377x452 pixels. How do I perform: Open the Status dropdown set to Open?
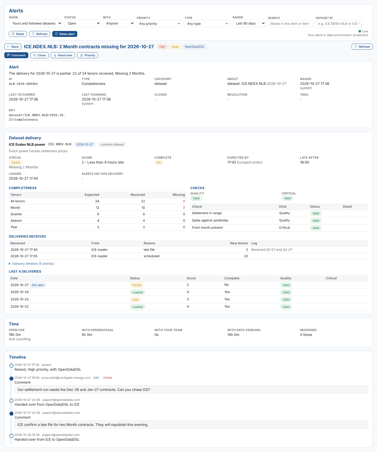[82, 23]
